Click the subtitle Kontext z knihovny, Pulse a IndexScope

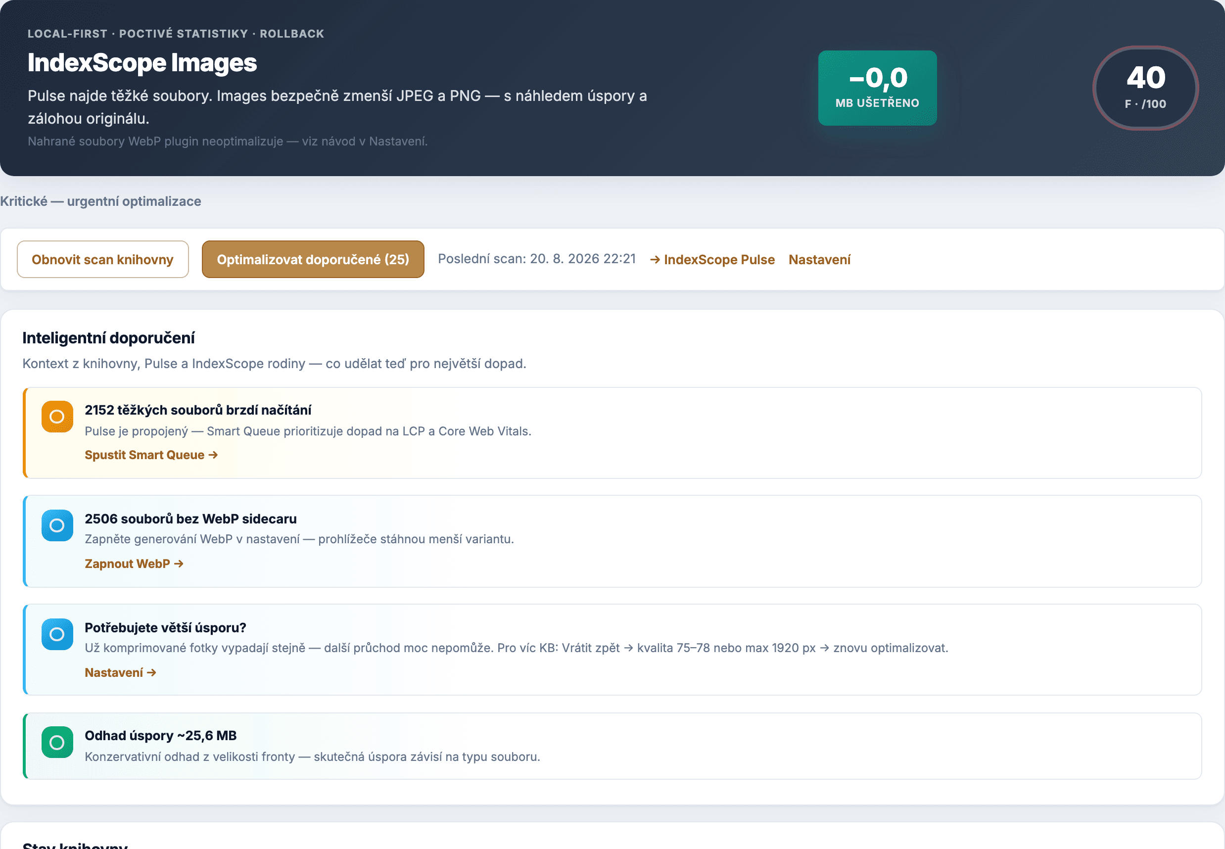[274, 363]
